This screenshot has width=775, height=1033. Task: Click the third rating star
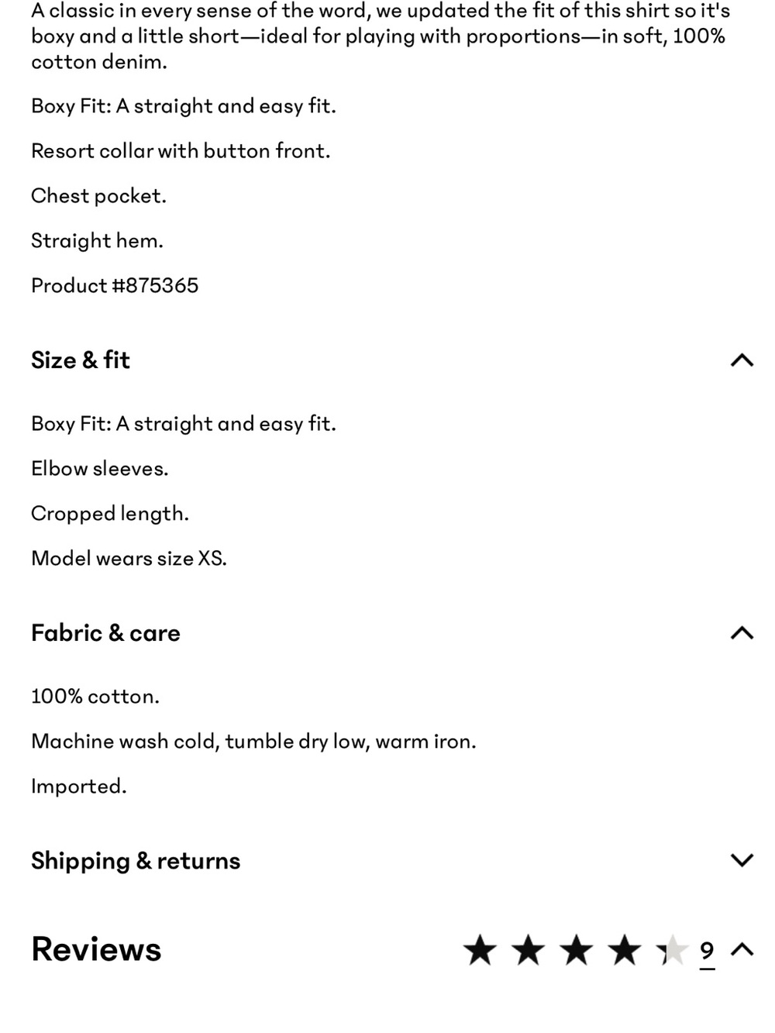[577, 950]
